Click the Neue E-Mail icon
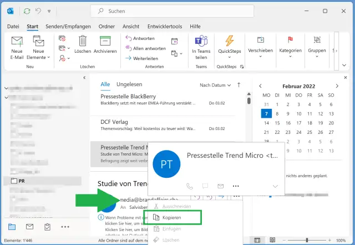Image resolution: width=355 pixels, height=245 pixels. (x=17, y=41)
